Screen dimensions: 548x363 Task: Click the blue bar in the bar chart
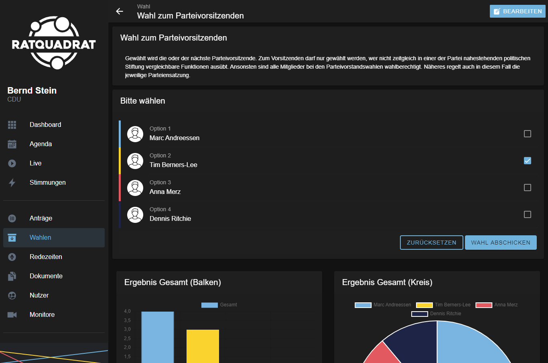pos(158,337)
